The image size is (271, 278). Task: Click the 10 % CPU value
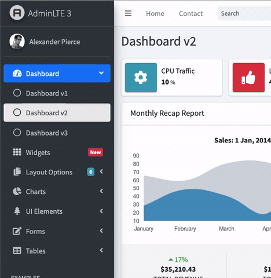point(169,82)
